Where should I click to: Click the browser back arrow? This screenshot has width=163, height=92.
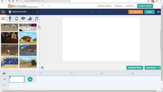[x=2, y=1]
